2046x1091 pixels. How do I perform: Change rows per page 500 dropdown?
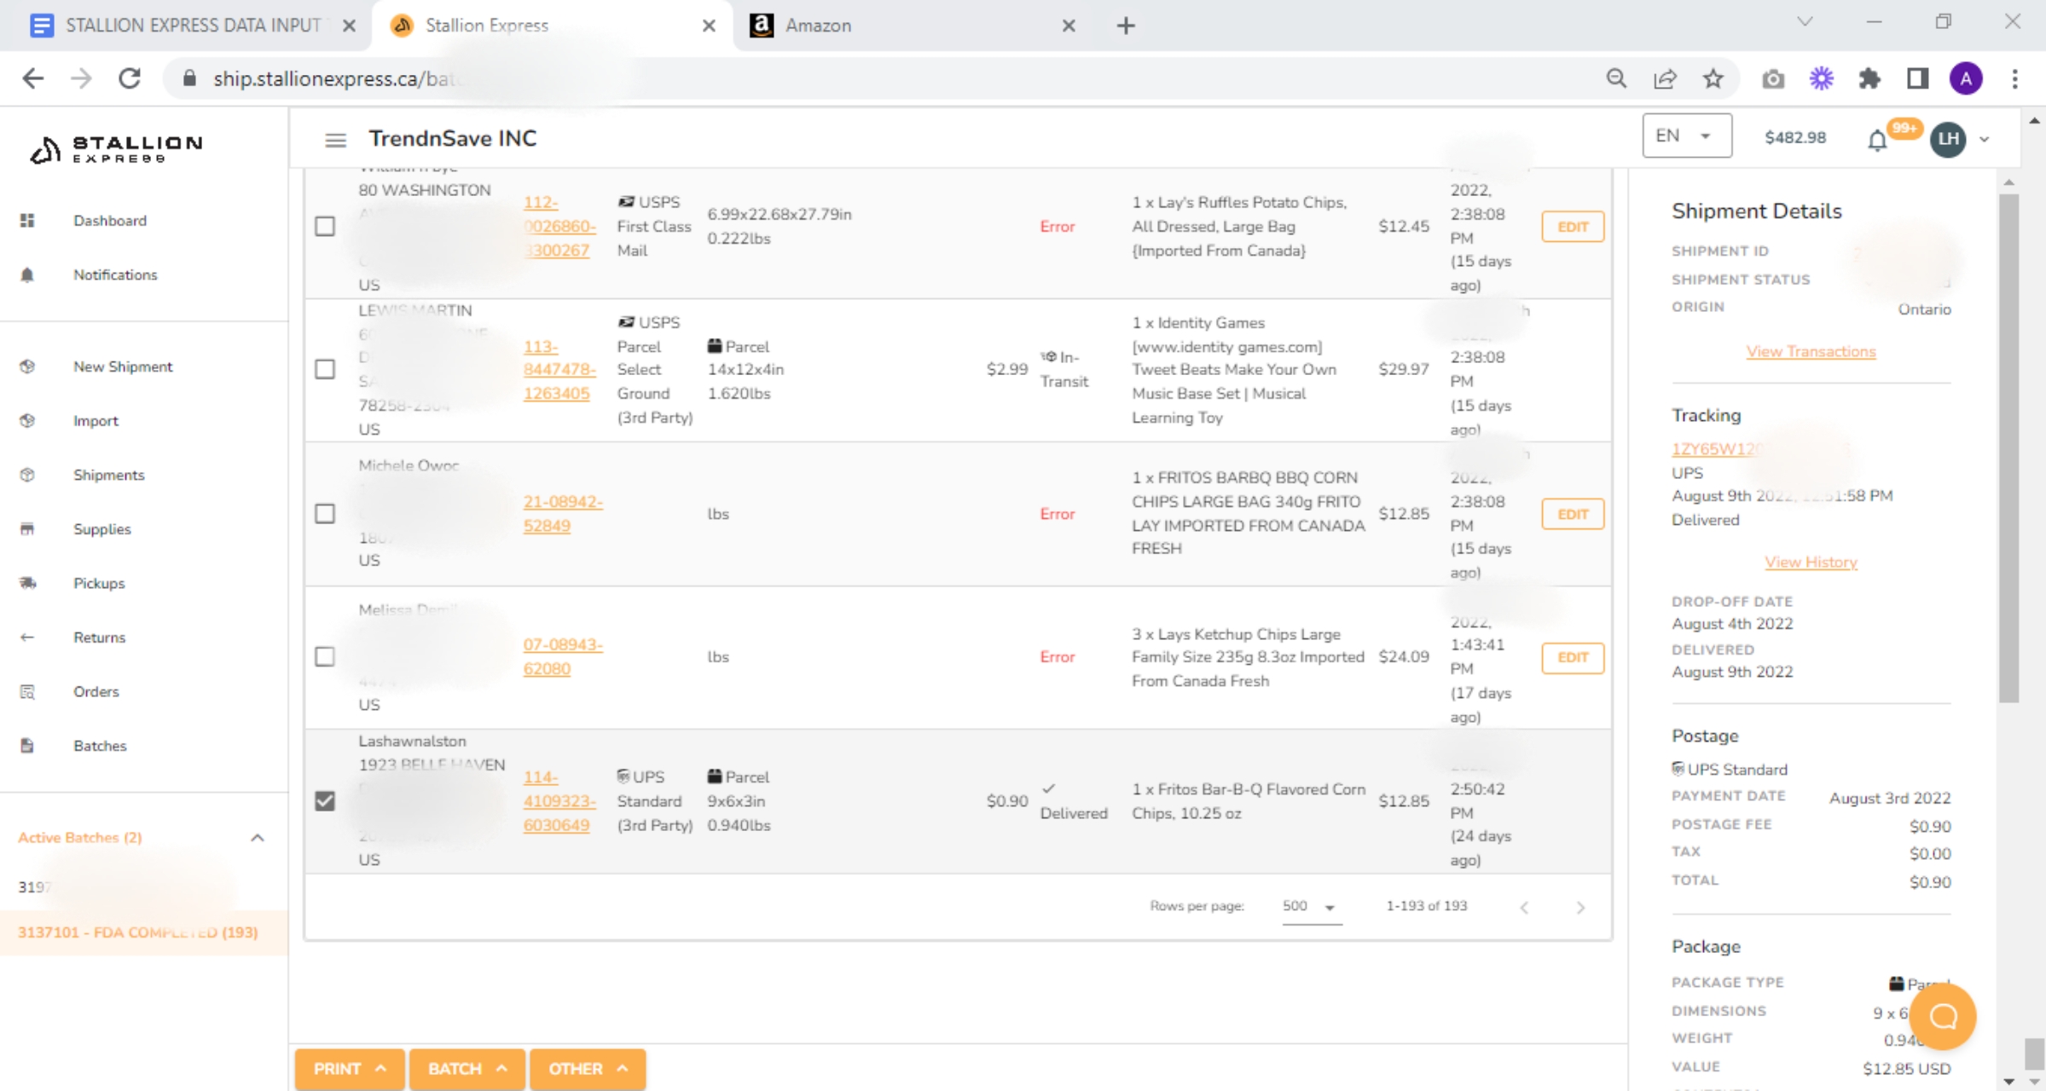tap(1310, 906)
